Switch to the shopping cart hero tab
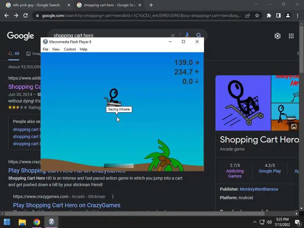 [x=109, y=5]
